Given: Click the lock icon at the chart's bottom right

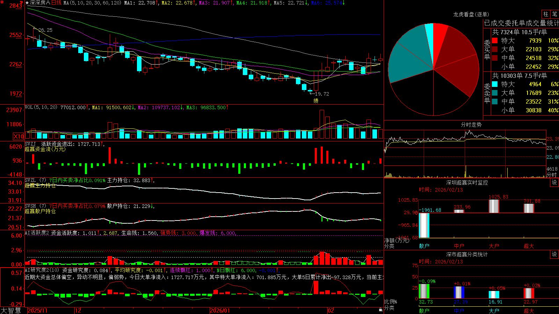Looking at the screenshot, I should click(380, 310).
